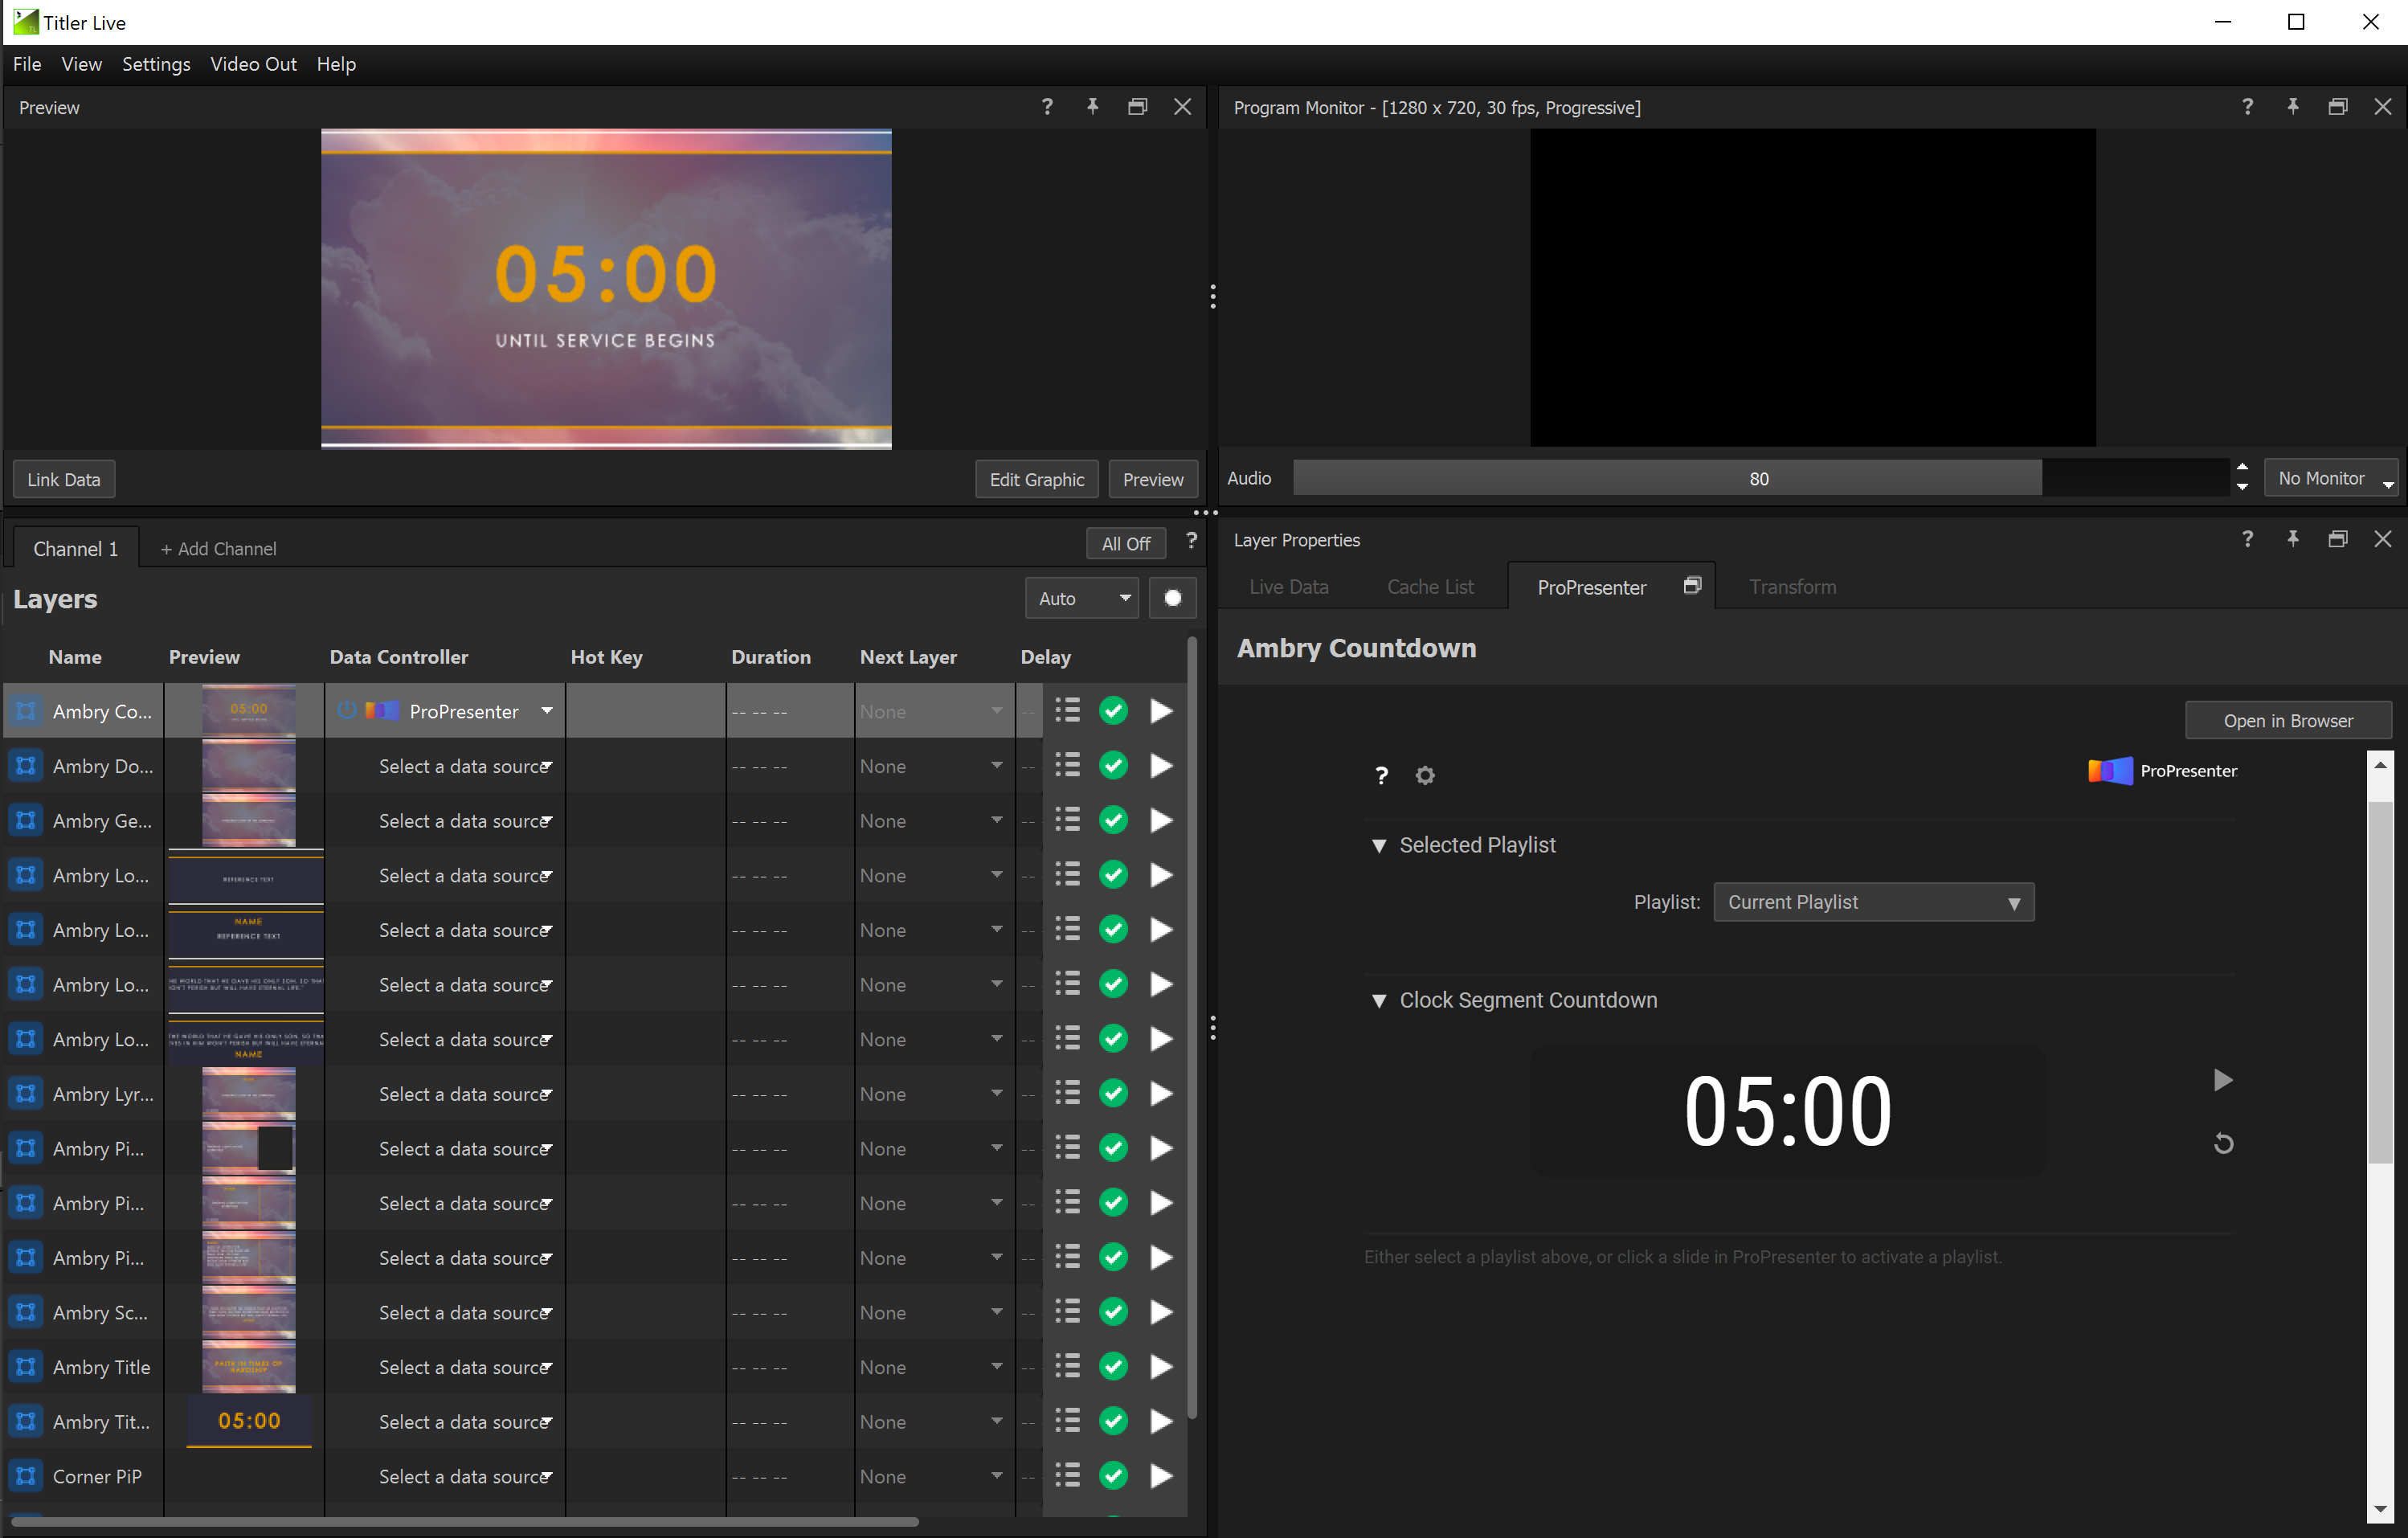Click the help question mark beside ProPresenter settings
2408x1538 pixels.
tap(1381, 775)
